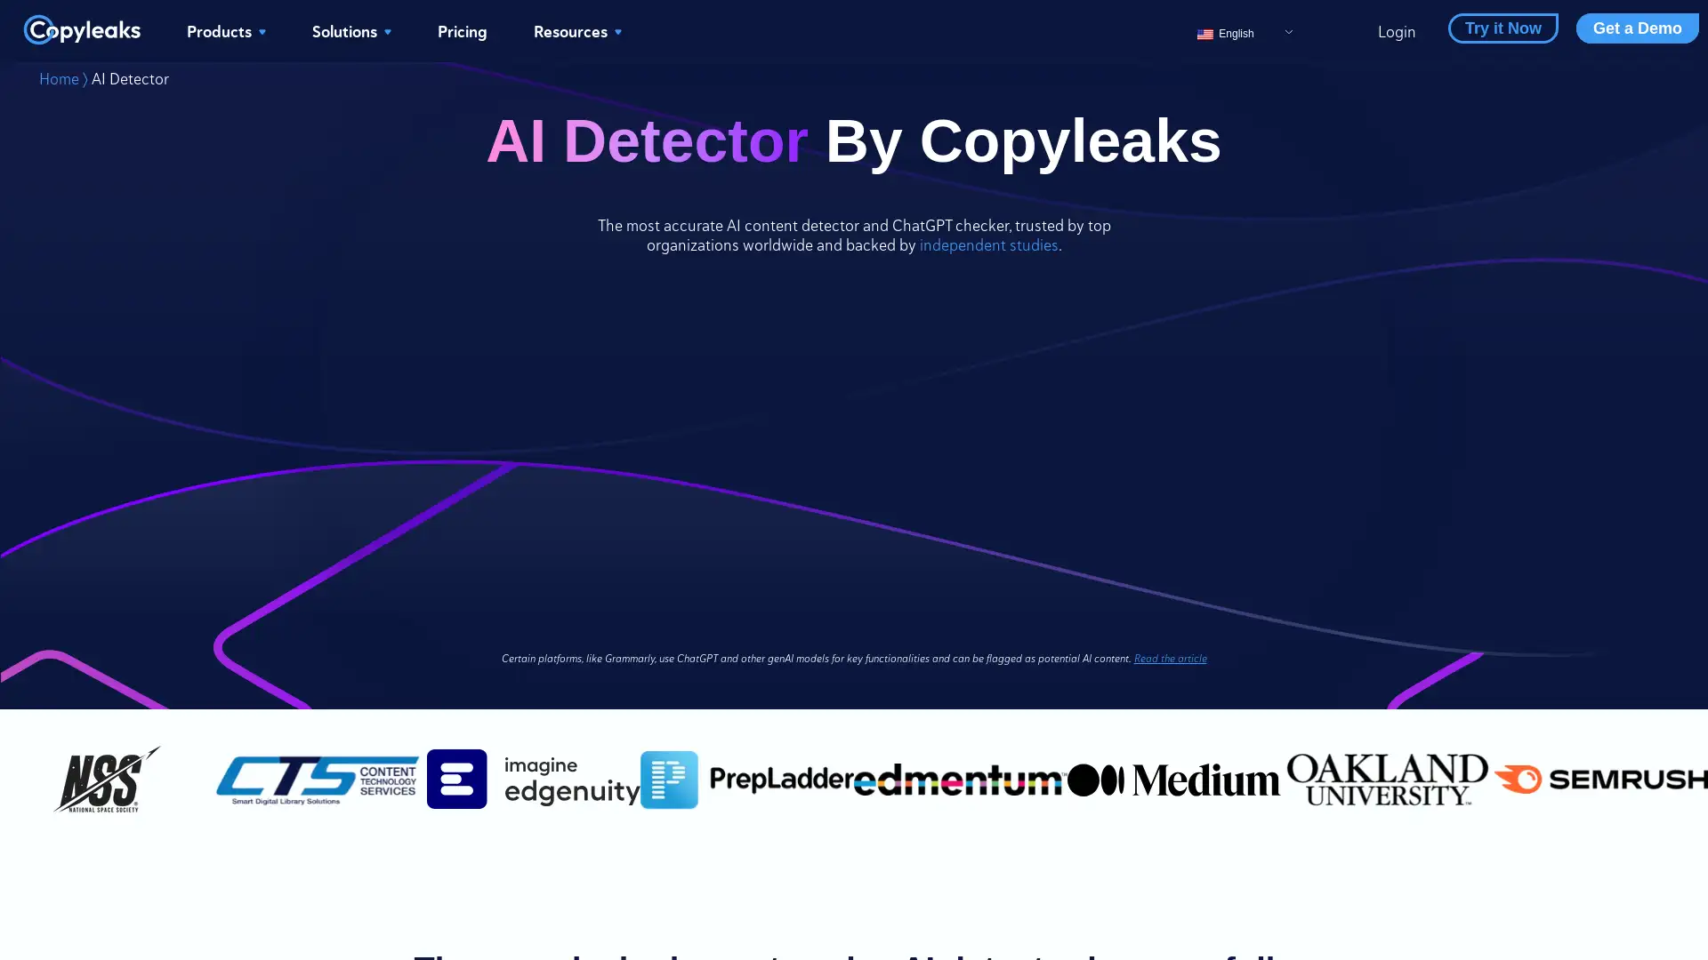
Task: Click the Get a Demo button
Action: pyautogui.click(x=1637, y=28)
